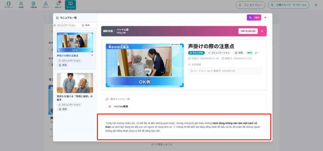Close the manual detail dialog
This screenshot has width=323, height=151.
(265, 18)
